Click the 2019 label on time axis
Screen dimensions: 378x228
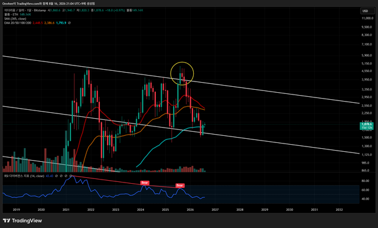[17, 210]
